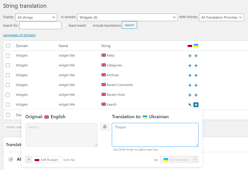Add Russian translation for Meta
The image size is (248, 170).
pos(190,56)
